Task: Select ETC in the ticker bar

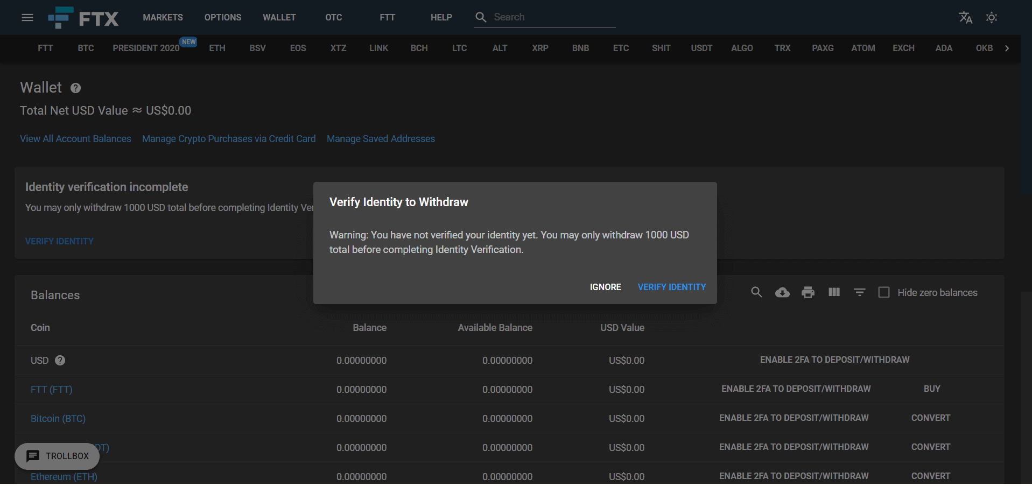Action: click(x=621, y=48)
